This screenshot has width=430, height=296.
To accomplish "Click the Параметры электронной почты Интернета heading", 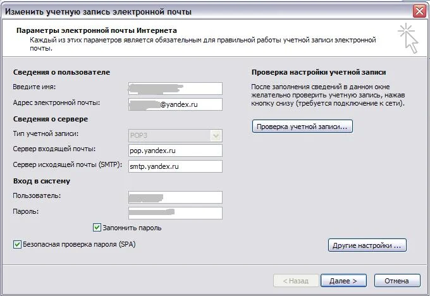I will click(97, 30).
